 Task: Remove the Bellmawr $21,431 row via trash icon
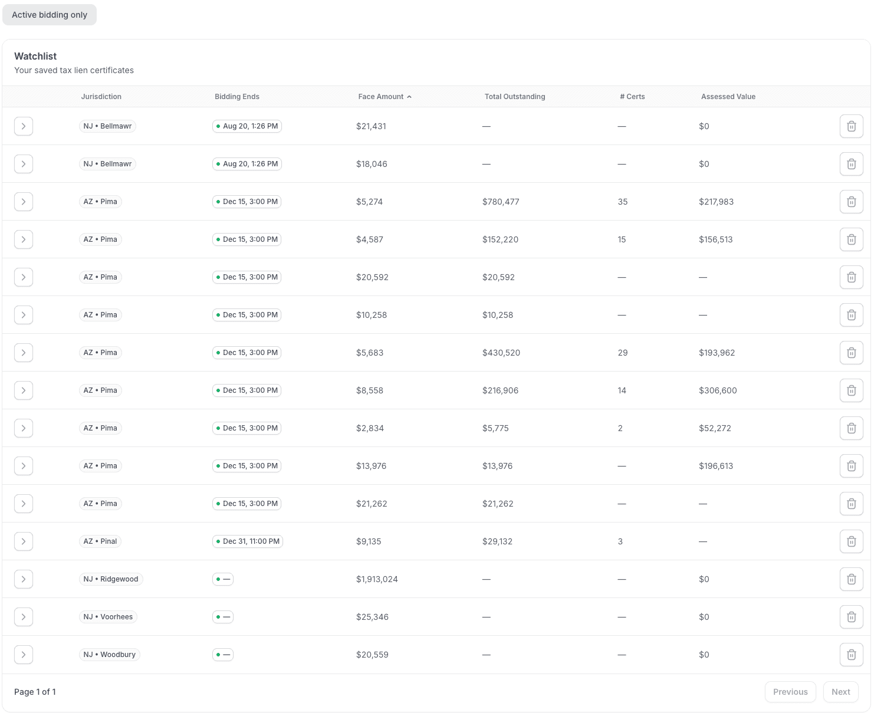click(851, 126)
